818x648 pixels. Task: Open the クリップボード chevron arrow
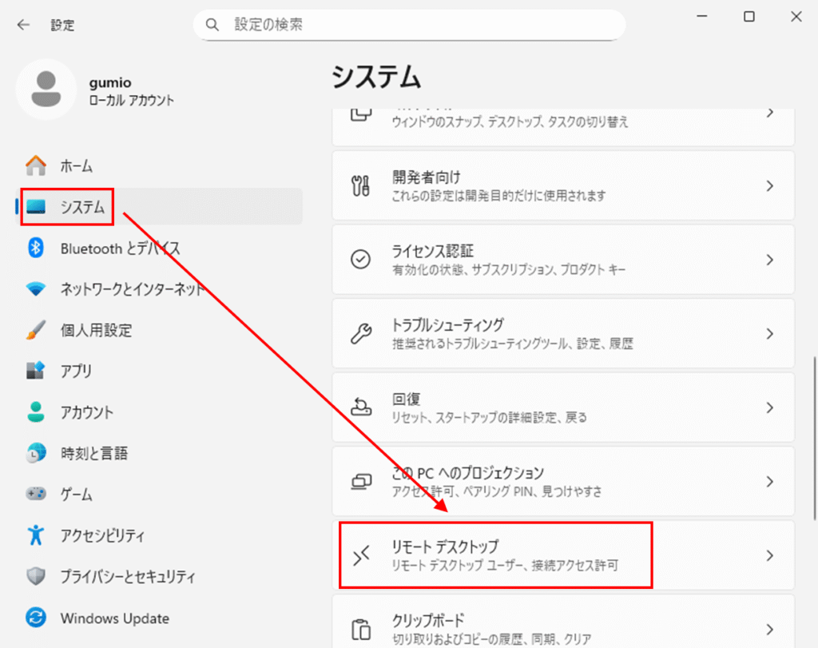coord(769,629)
